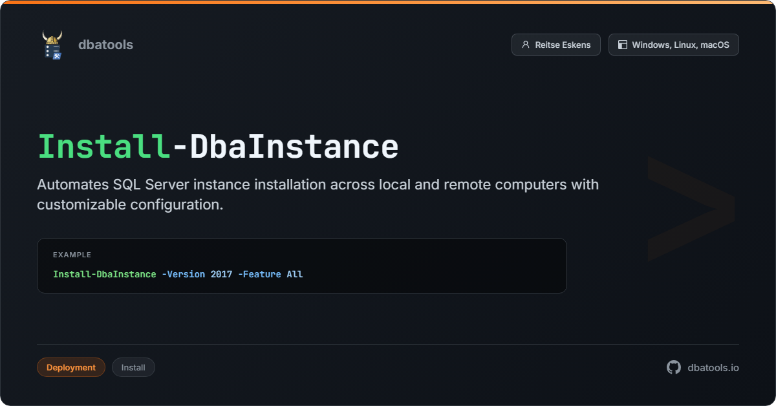This screenshot has height=406, width=776.
Task: Click the description text about SQL Server installation
Action: click(x=318, y=195)
